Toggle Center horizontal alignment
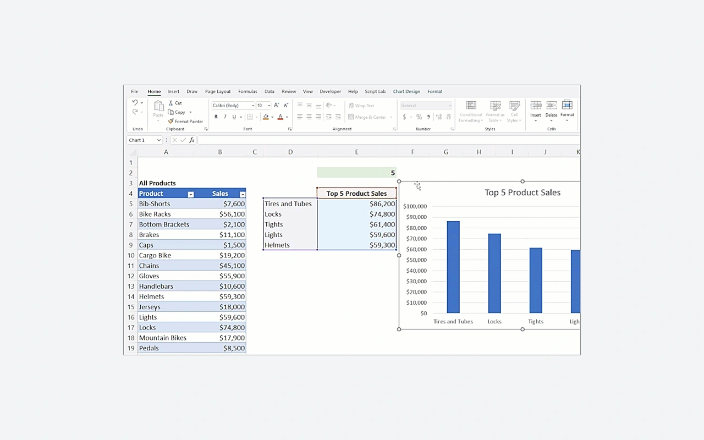This screenshot has height=440, width=704. tap(309, 117)
